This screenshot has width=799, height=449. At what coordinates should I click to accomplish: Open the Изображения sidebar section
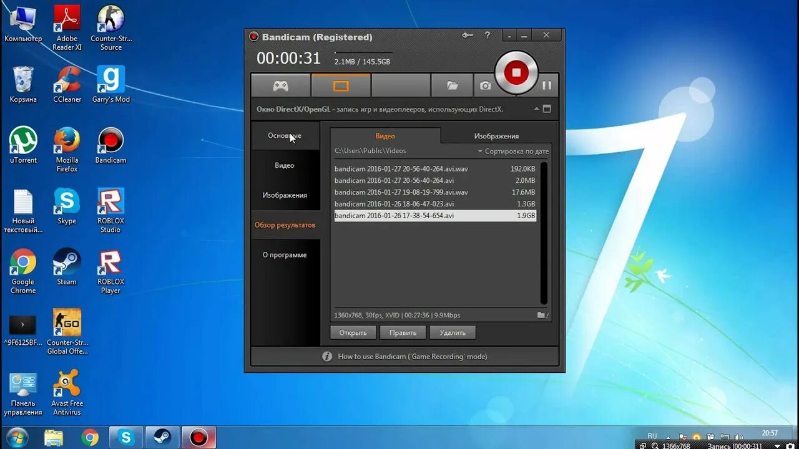tap(285, 195)
